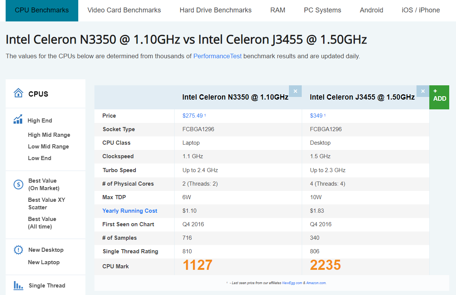Go to Low End CPUs
The height and width of the screenshot is (295, 456).
click(40, 158)
